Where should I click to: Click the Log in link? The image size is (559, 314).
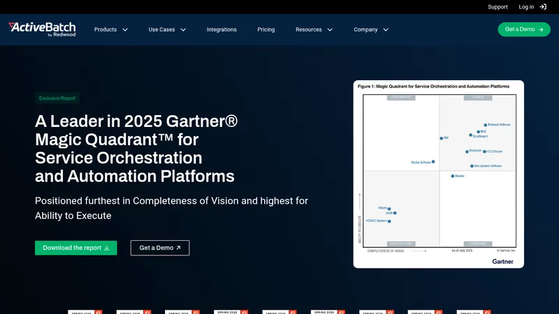pyautogui.click(x=526, y=7)
